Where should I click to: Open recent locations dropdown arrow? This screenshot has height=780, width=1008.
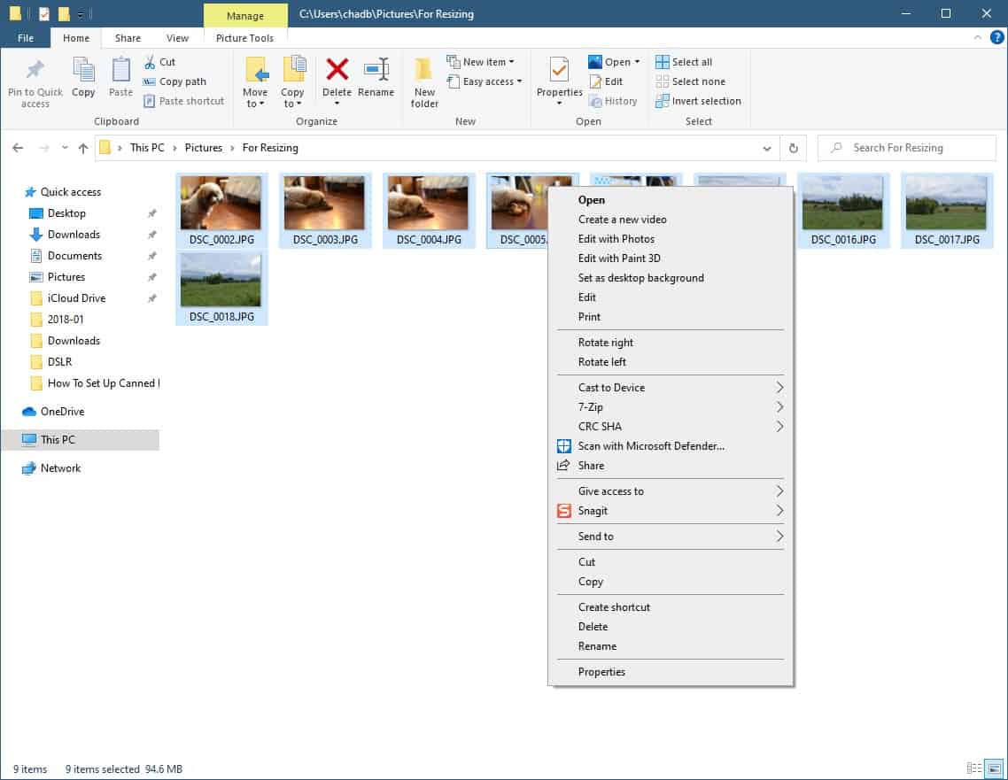tap(65, 148)
